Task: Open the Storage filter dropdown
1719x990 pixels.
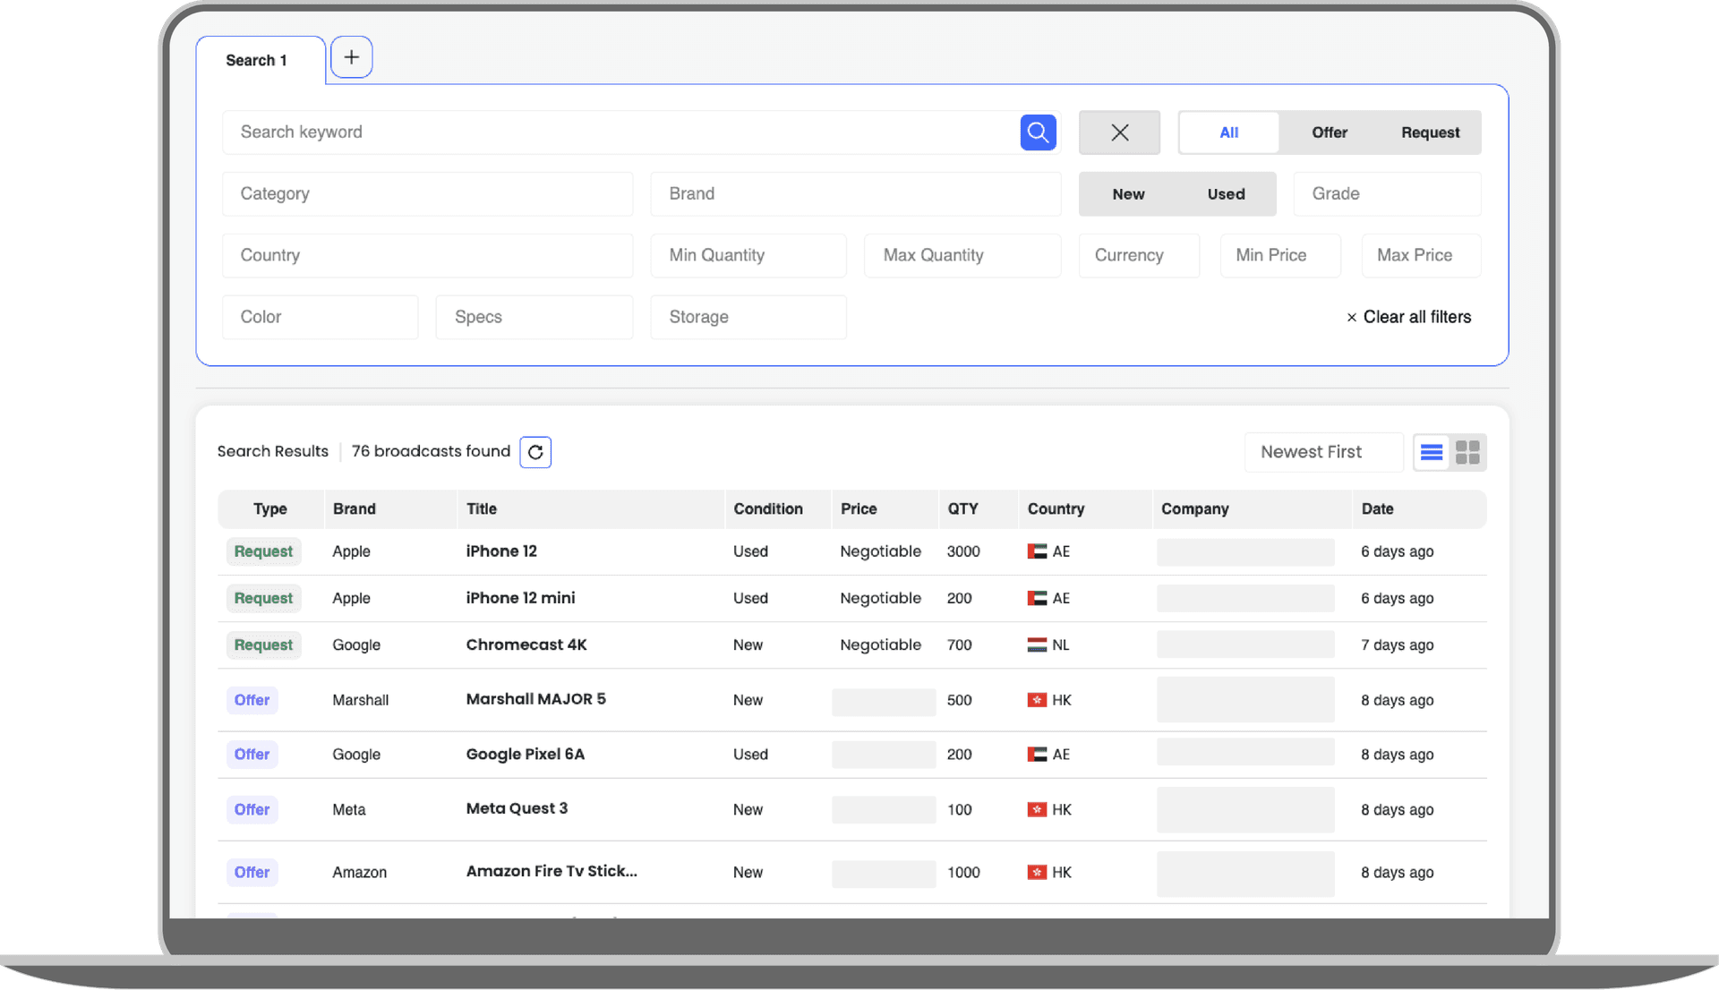Action: tap(748, 318)
